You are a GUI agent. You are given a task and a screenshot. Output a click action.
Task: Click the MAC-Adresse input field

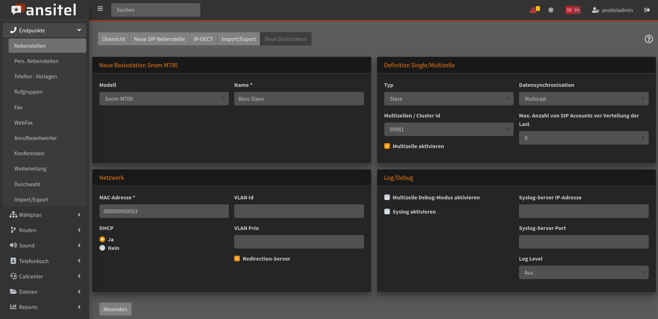[x=164, y=211]
